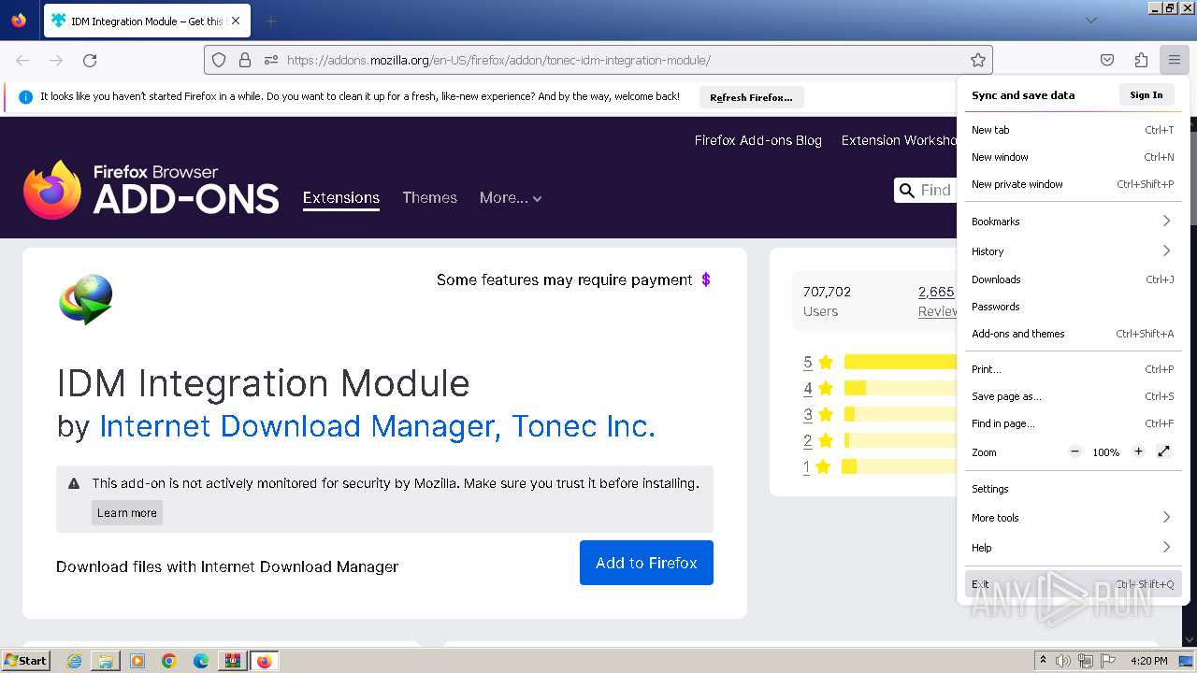Click the Firefox Add-ons logo
The width and height of the screenshot is (1197, 673).
[151, 190]
